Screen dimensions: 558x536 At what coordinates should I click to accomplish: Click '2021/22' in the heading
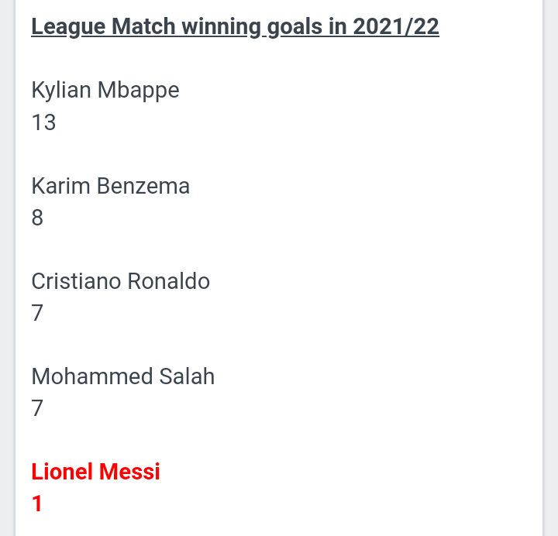(x=396, y=26)
